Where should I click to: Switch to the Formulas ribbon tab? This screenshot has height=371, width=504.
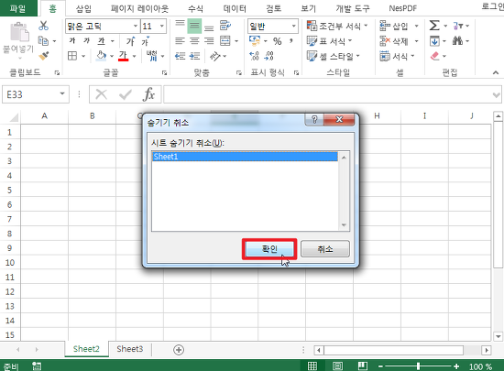(x=195, y=8)
